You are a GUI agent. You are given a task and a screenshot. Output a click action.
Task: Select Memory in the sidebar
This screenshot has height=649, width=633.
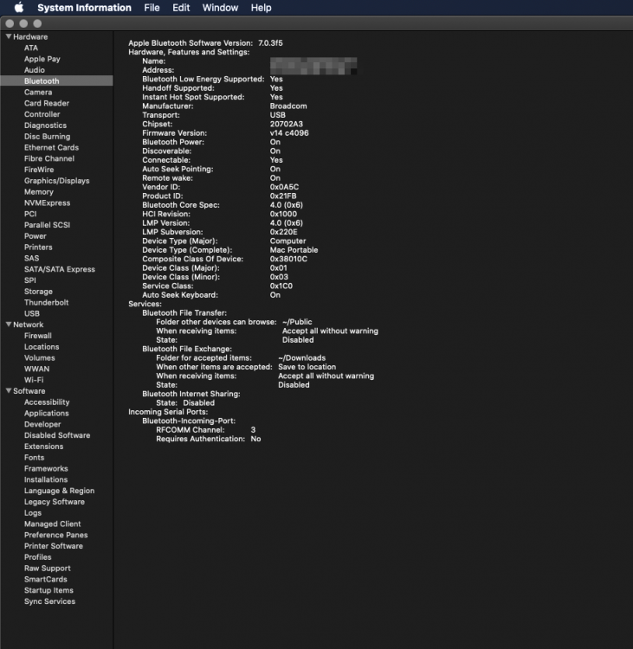pyautogui.click(x=38, y=191)
